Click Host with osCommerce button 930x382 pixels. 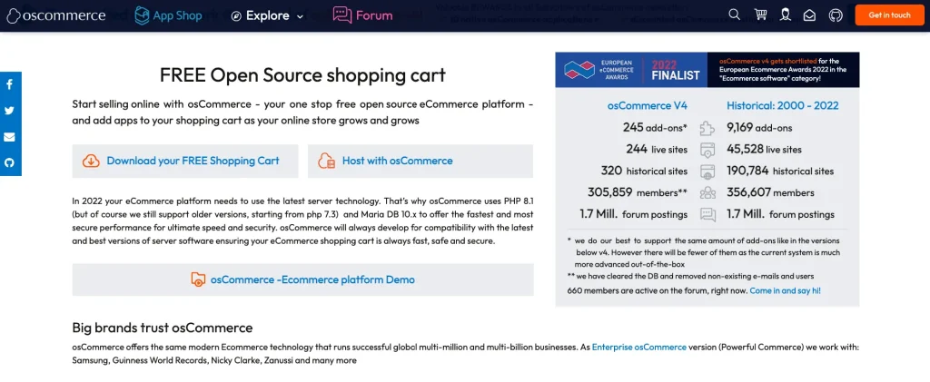point(420,161)
